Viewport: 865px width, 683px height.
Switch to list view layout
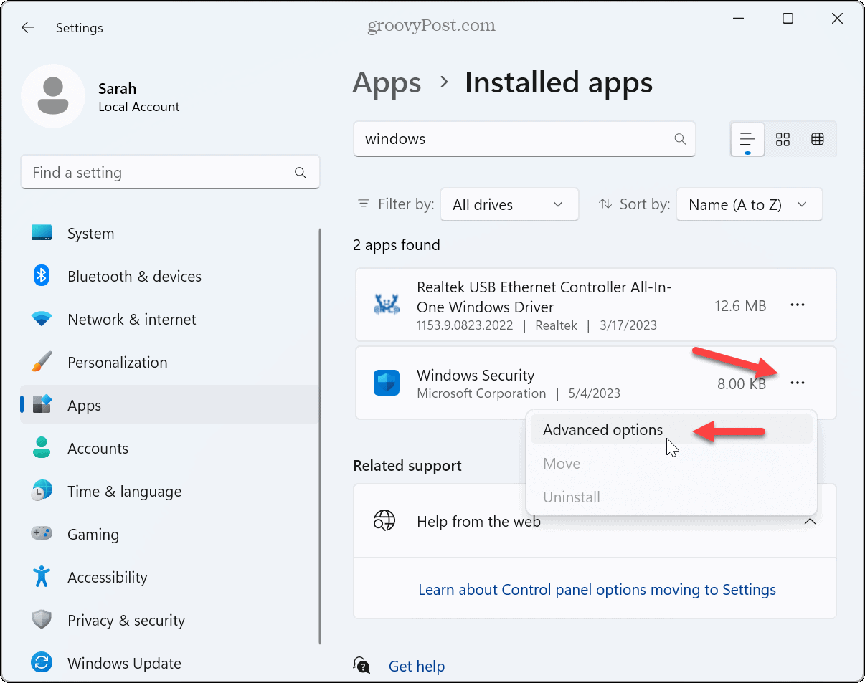tap(747, 139)
